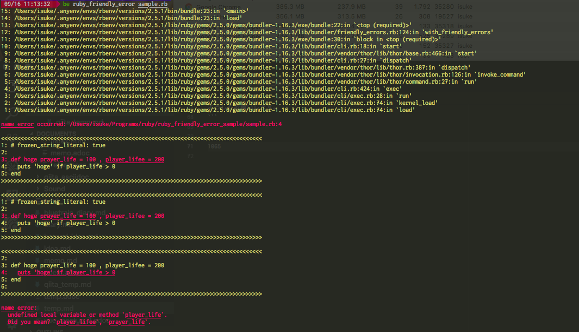Select stack line 1 exec.rb:74 'load'
This screenshot has height=332, width=579.
209,110
